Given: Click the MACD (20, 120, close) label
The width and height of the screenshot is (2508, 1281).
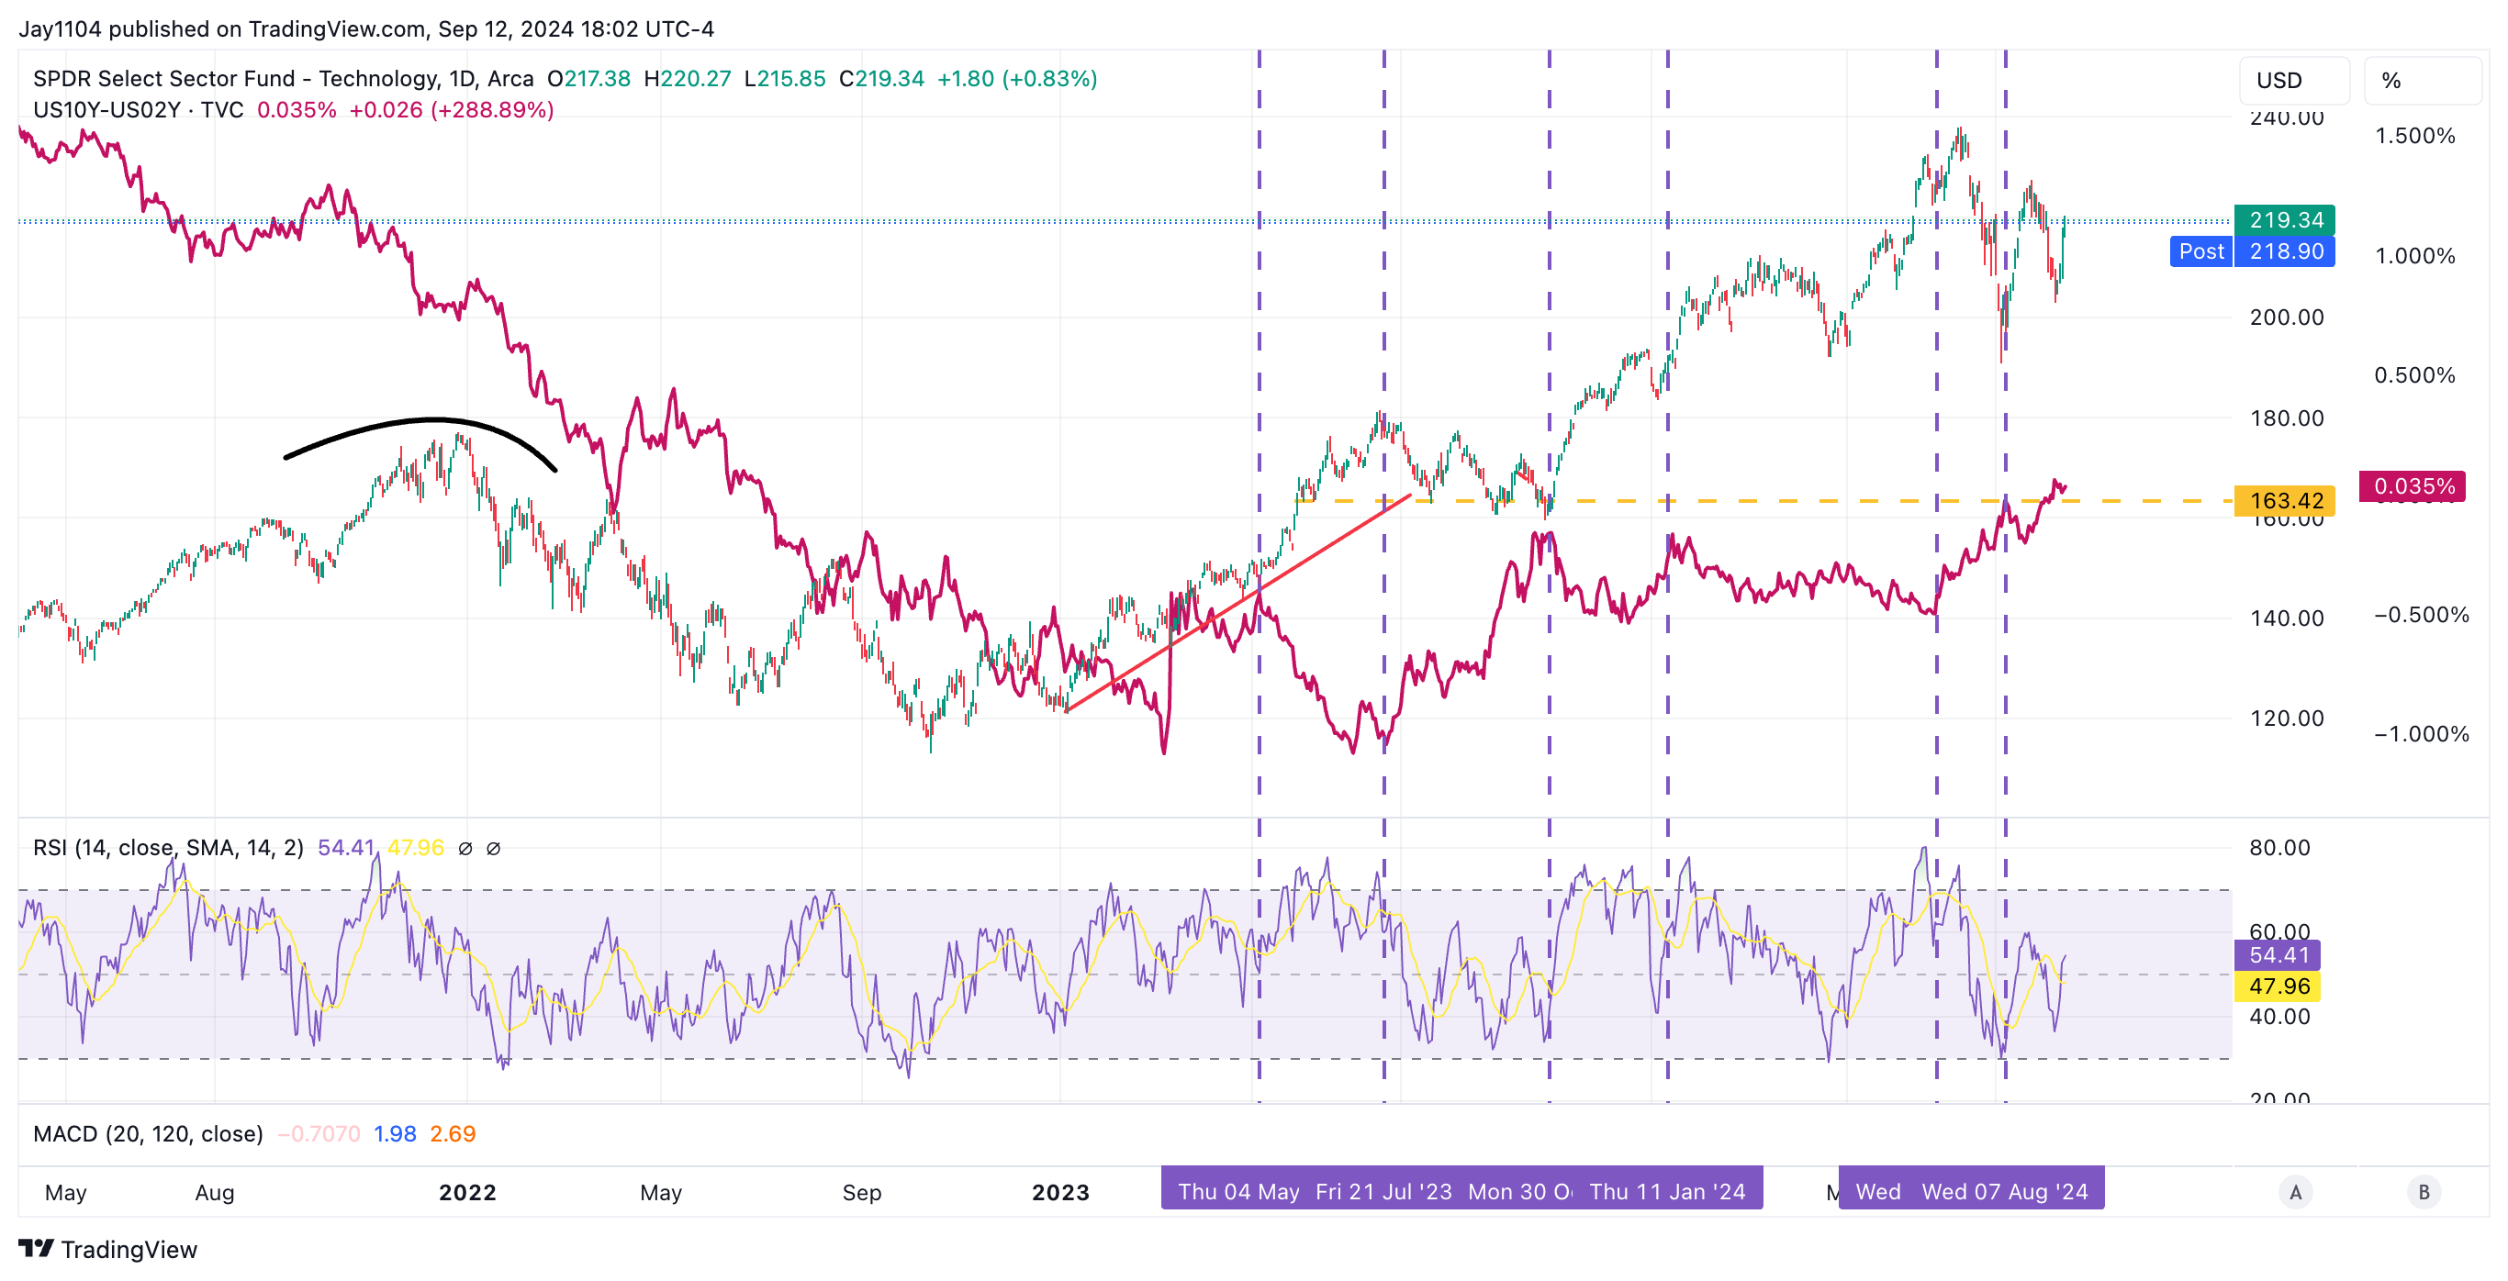Looking at the screenshot, I should tap(148, 1134).
